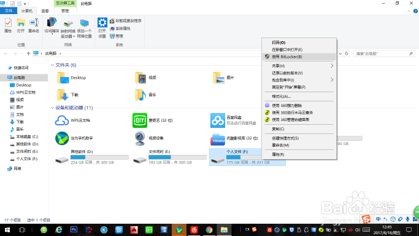Choose 使用 360管理右键菜单
Screen dimensions: 419x236
pyautogui.click(x=299, y=120)
